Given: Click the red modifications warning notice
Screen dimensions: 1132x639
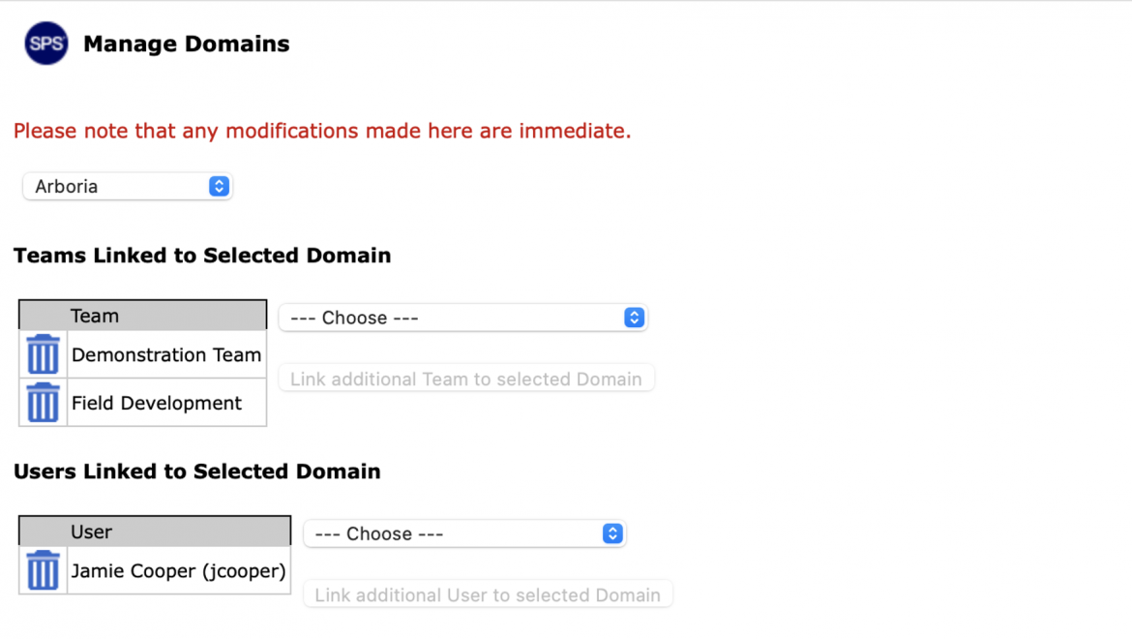Looking at the screenshot, I should pos(322,131).
